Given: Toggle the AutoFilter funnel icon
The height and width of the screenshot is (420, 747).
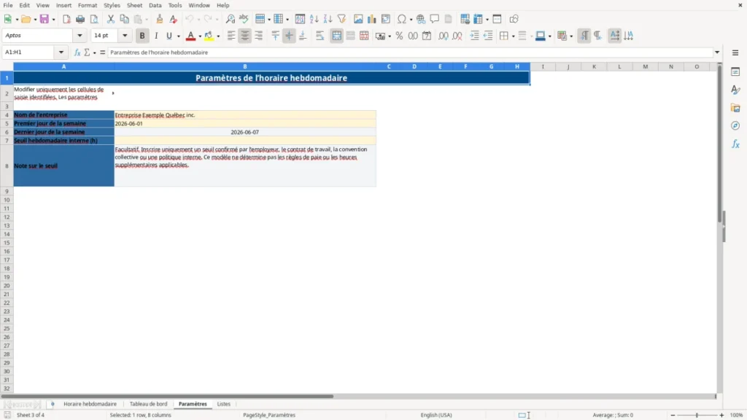Looking at the screenshot, I should click(x=341, y=19).
